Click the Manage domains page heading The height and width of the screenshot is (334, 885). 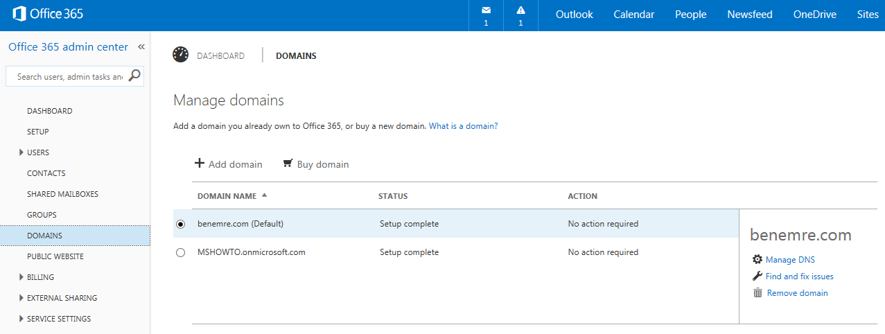[x=229, y=100]
